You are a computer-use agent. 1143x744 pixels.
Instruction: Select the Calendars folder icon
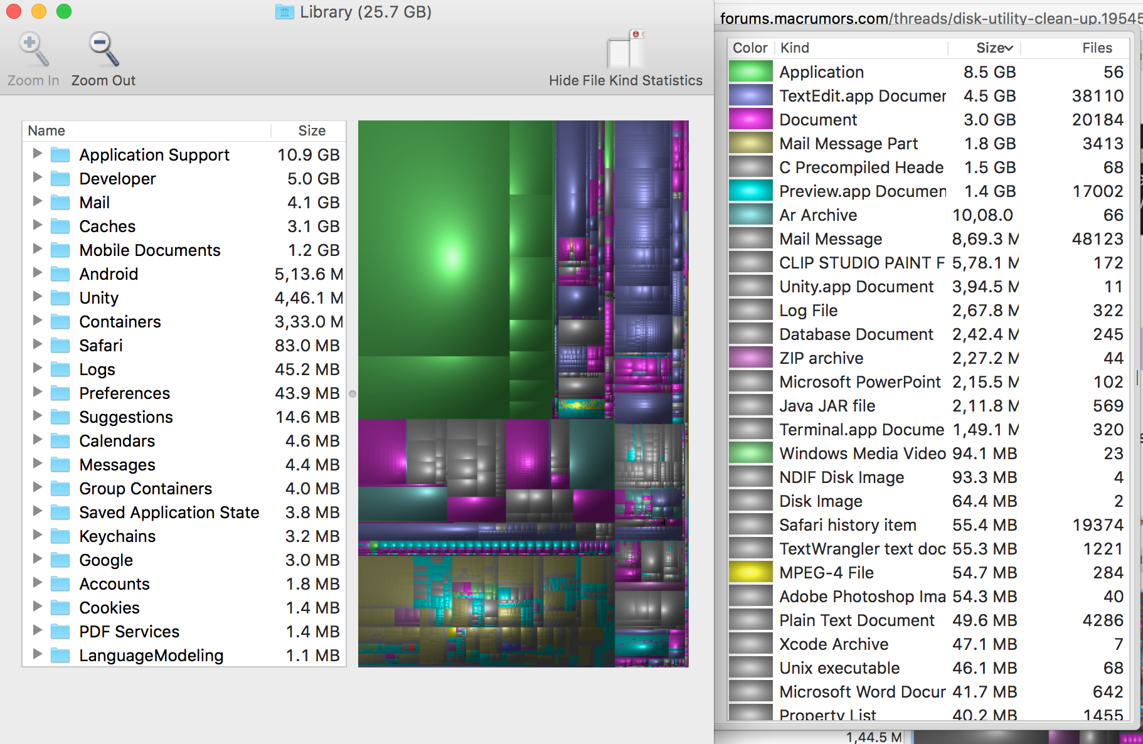[60, 441]
